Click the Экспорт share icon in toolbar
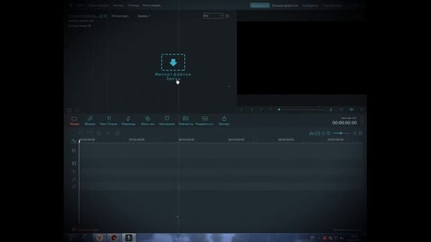Viewport: 431px width, 242px height. [x=224, y=118]
